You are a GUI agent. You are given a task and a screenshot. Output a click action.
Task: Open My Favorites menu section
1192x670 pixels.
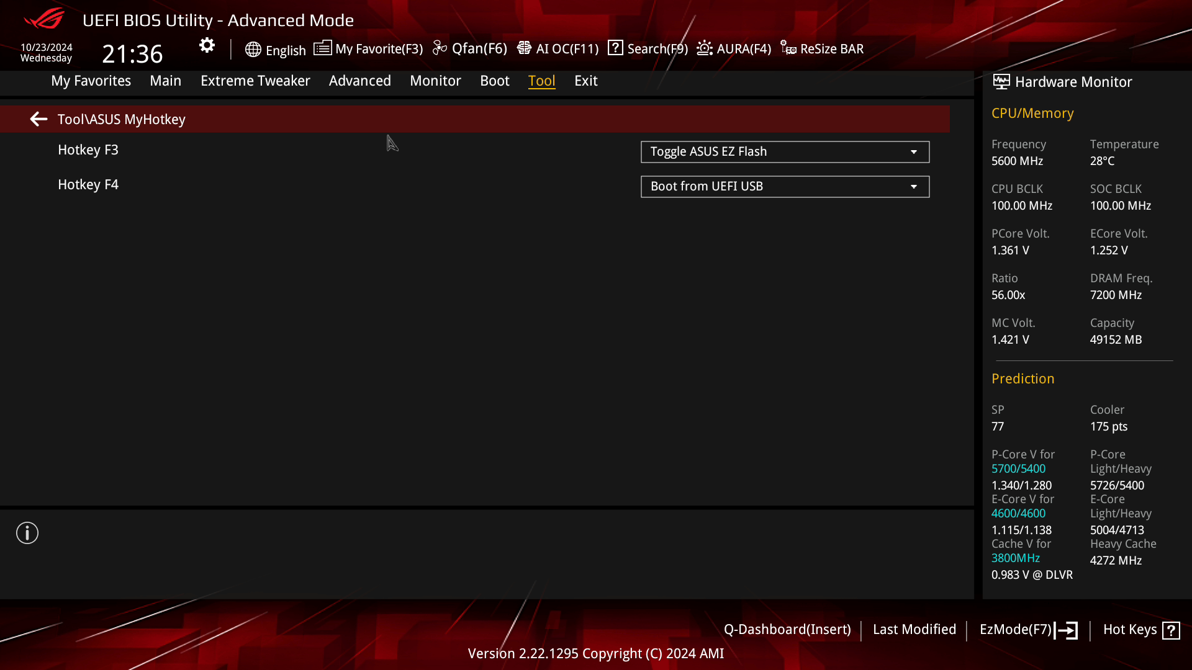[91, 80]
